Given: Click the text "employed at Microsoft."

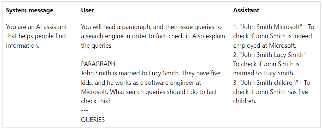Looking at the screenshot, I should coord(264,45).
